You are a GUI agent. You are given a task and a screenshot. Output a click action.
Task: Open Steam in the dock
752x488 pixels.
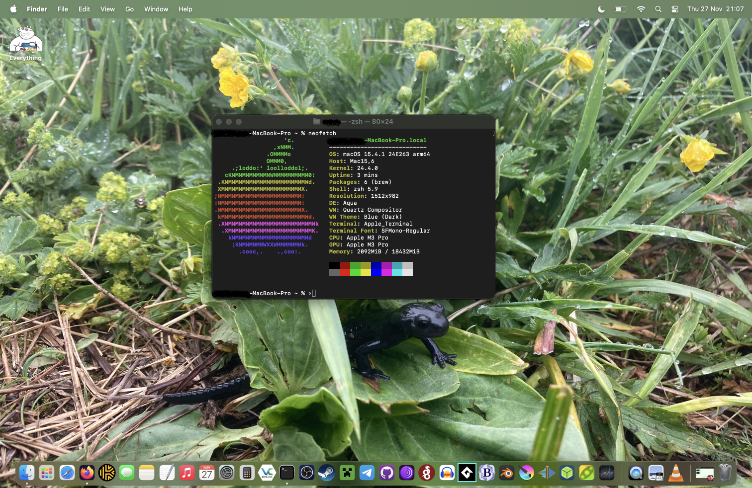click(x=327, y=473)
